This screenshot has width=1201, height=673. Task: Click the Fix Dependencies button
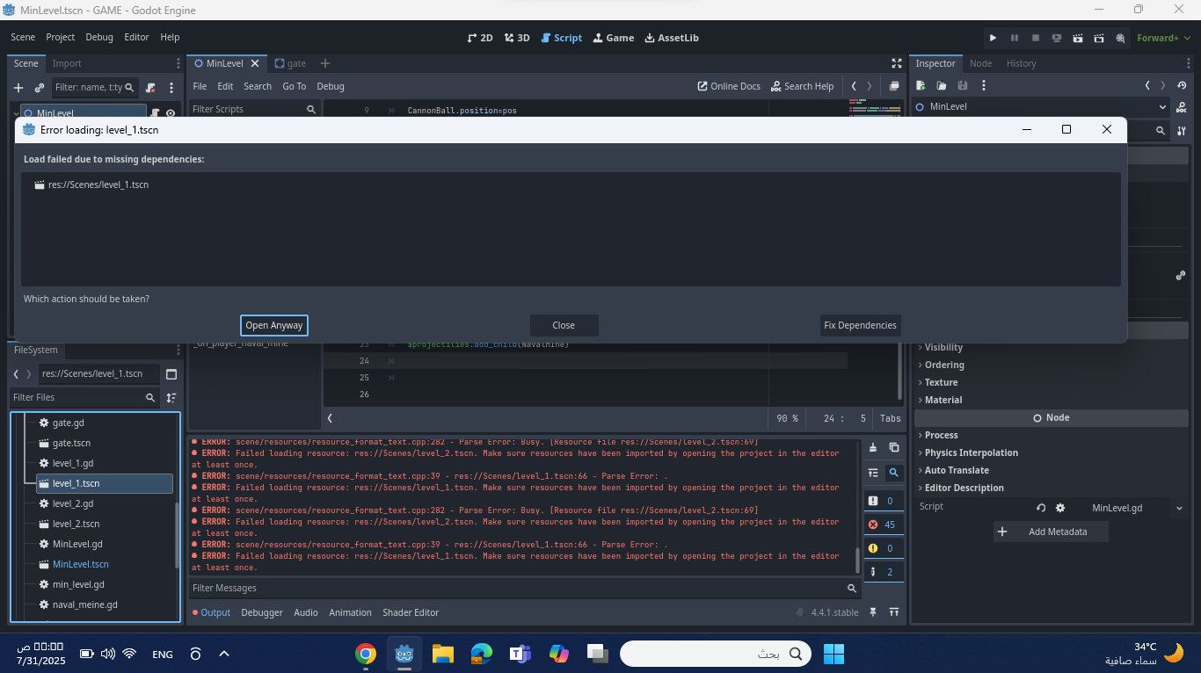860,325
